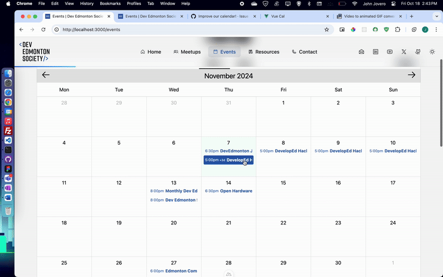The image size is (443, 277).
Task: Open Monthly Dev Ed event on 13th
Action: tap(174, 191)
